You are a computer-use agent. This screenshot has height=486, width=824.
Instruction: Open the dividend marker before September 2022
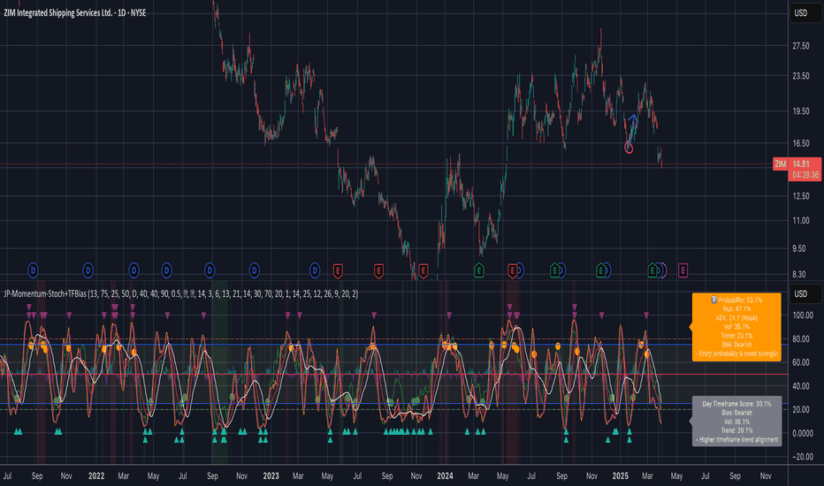point(210,270)
